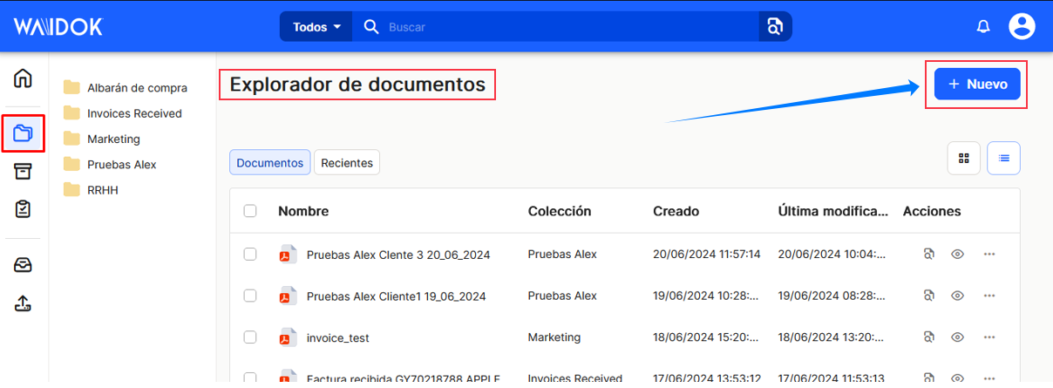
Task: Open the Invoices Received folder
Action: pyautogui.click(x=123, y=113)
